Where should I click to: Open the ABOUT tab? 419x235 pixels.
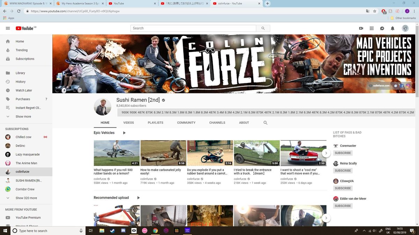244,123
